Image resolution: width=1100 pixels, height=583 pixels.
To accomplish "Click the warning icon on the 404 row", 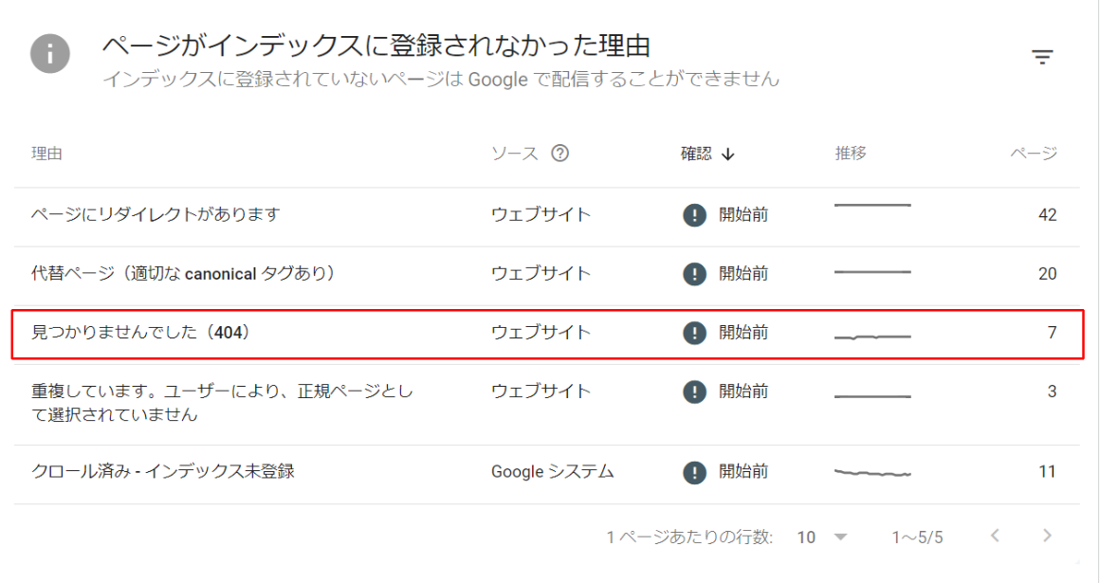I will click(694, 332).
